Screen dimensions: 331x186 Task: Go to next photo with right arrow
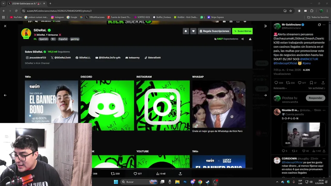click(x=265, y=95)
